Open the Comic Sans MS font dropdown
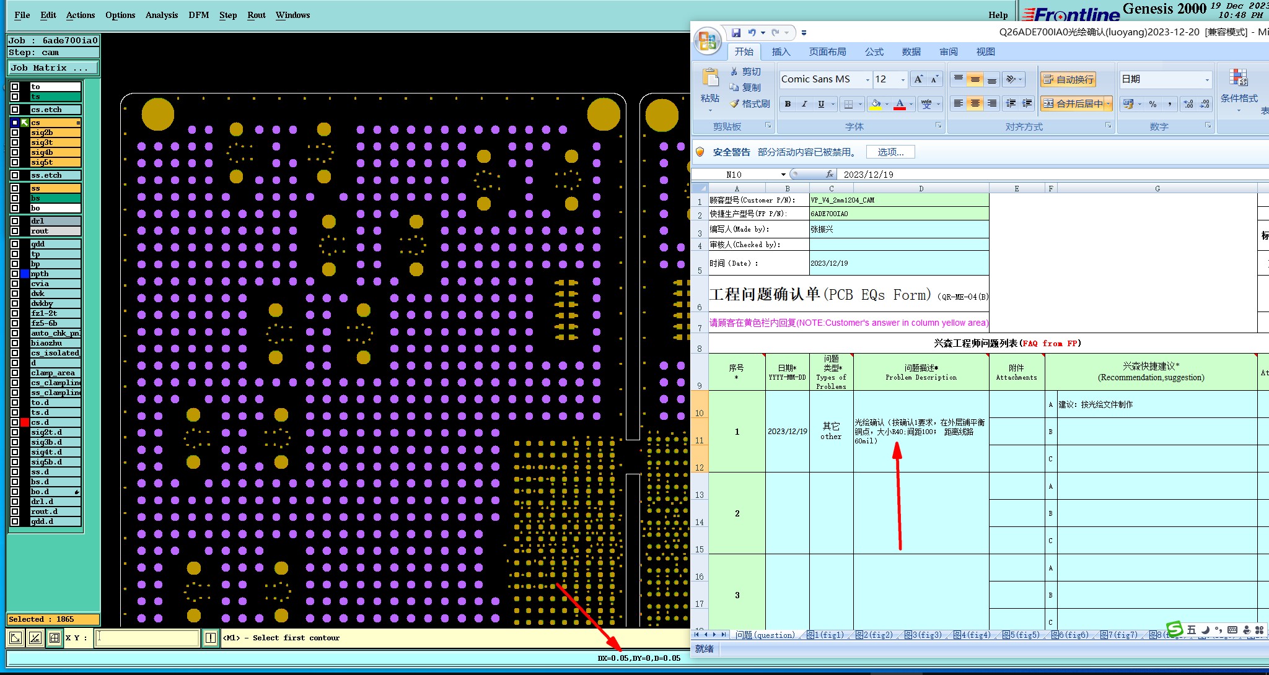Image resolution: width=1269 pixels, height=675 pixels. coord(867,80)
